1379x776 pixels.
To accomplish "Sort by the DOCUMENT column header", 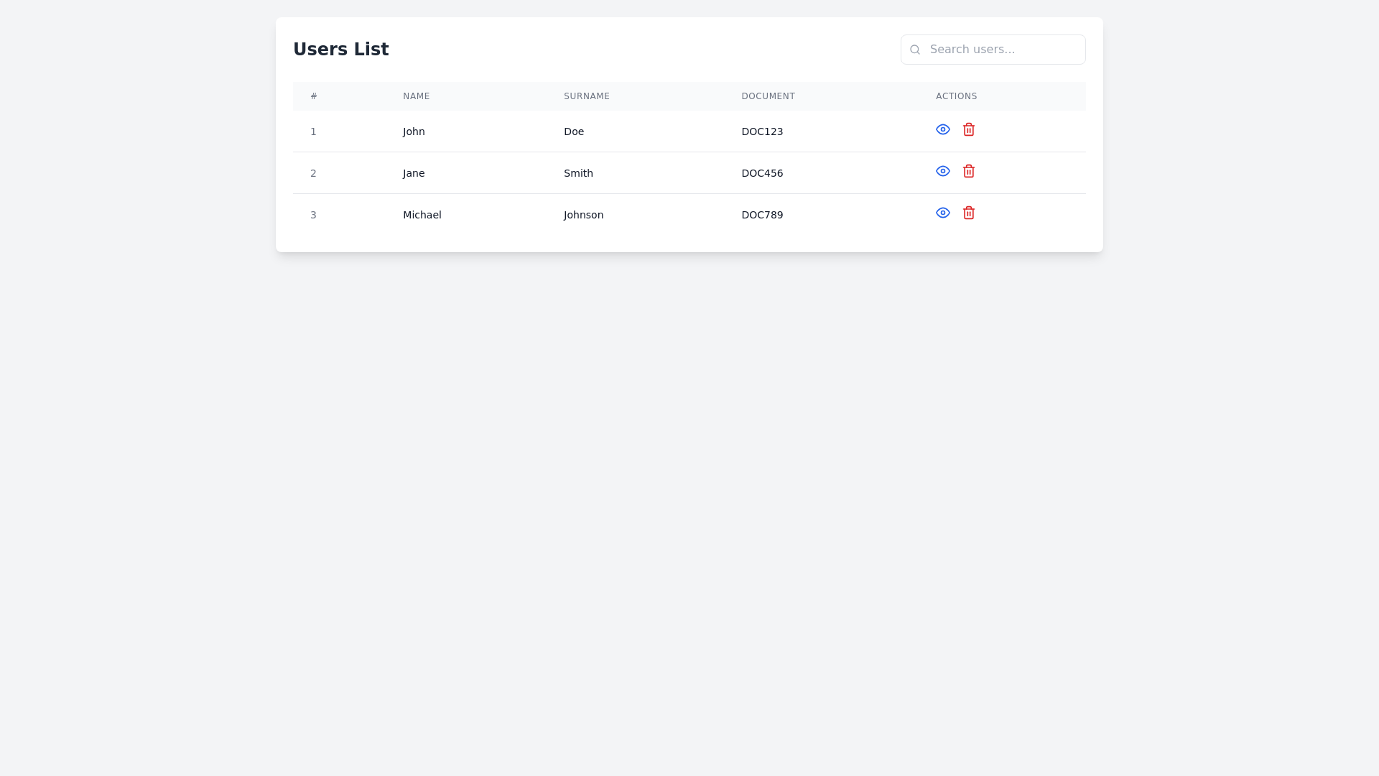I will click(x=768, y=96).
